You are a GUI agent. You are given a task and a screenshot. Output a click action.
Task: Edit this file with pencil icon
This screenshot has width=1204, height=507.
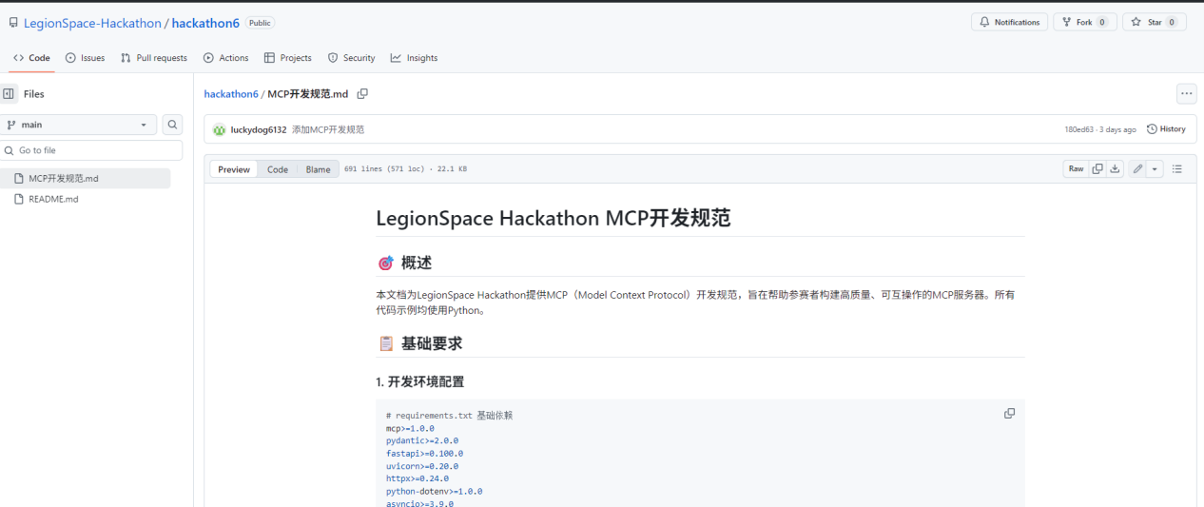coord(1137,168)
